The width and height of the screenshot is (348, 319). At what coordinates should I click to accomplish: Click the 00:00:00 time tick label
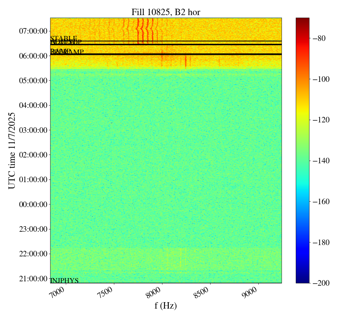33,204
